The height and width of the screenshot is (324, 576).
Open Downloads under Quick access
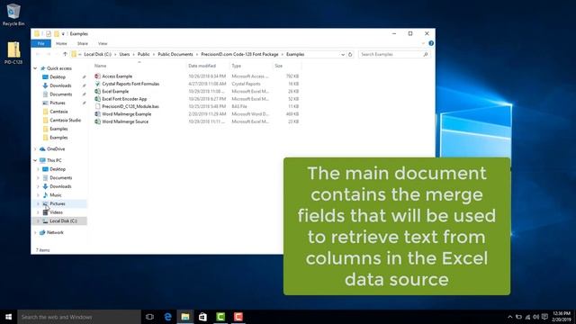pyautogui.click(x=60, y=85)
